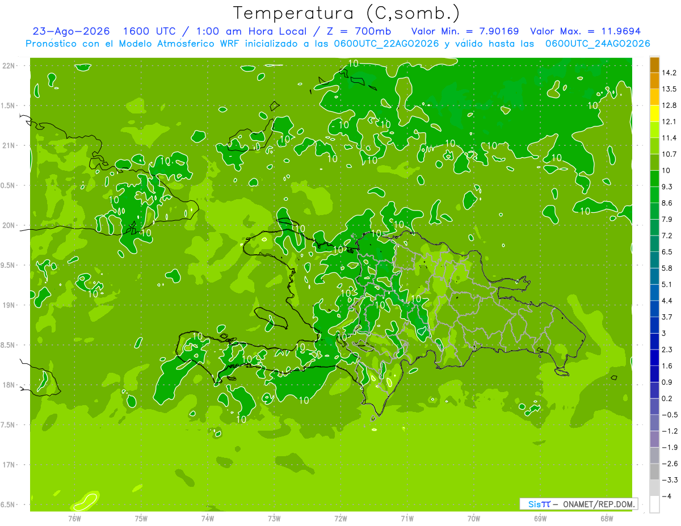Pick the teal legend band between 6.5 and 5.8
Image resolution: width=681 pixels, height=526 pixels.
click(654, 260)
